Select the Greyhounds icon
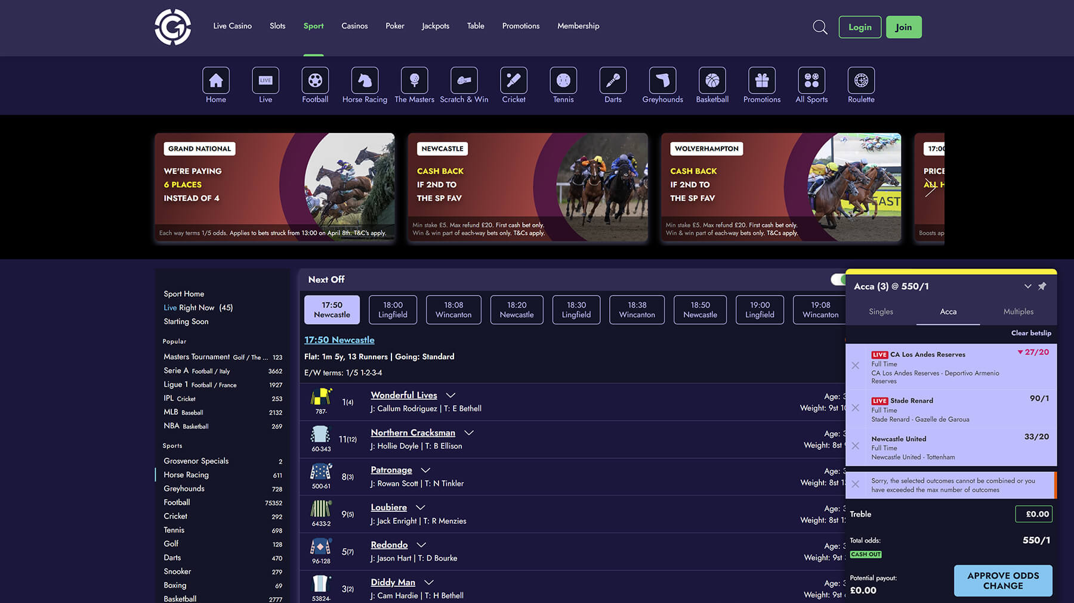The width and height of the screenshot is (1074, 603). (662, 80)
